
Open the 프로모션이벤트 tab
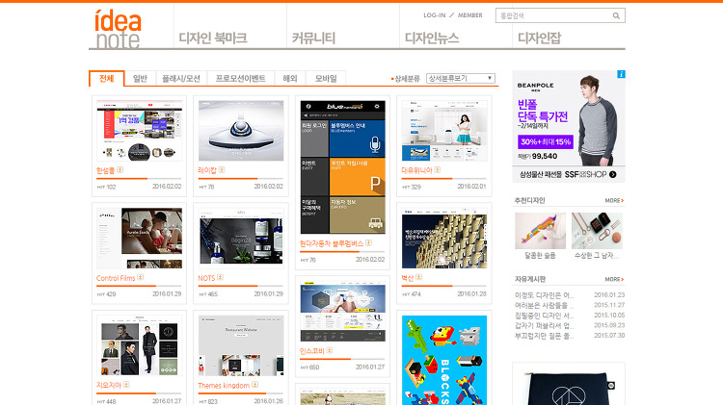pyautogui.click(x=241, y=78)
